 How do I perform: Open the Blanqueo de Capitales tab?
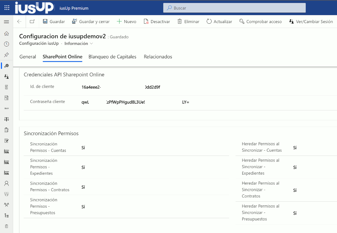click(113, 57)
